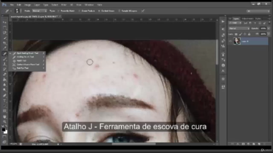
Task: Select the Rectangle shape tool
Action: [5, 111]
